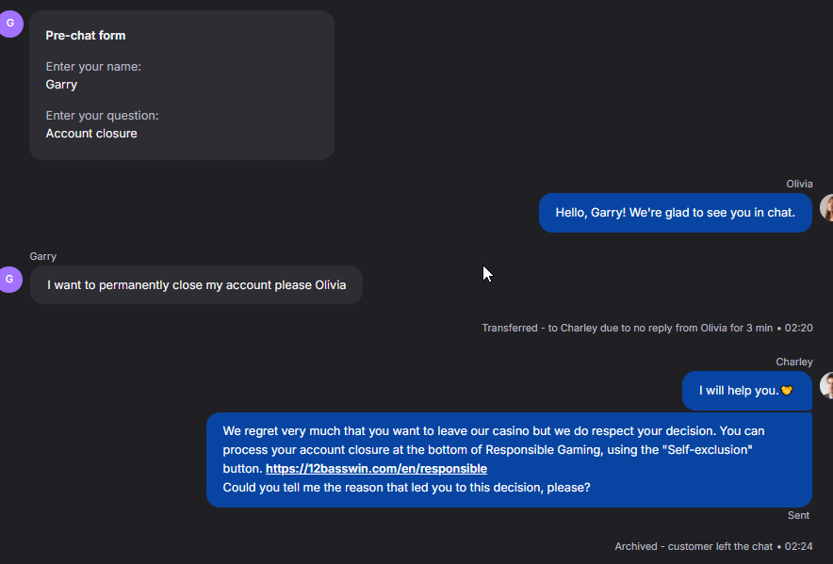Click the name value "Garry" in the pre-chat form

click(61, 84)
